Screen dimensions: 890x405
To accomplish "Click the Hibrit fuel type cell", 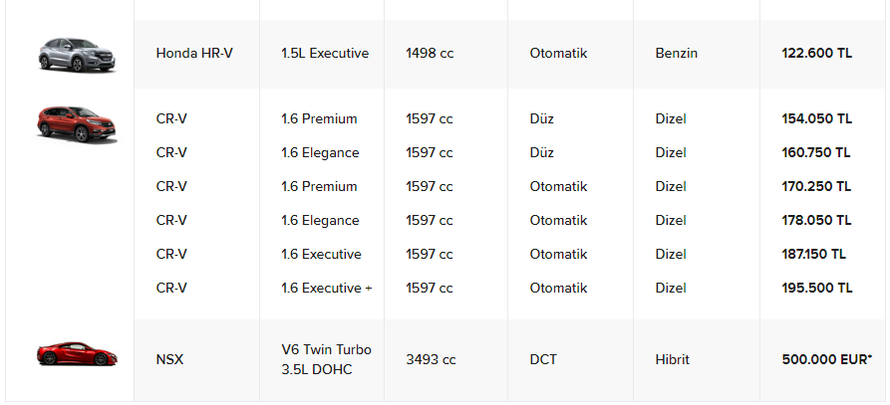I will tap(672, 359).
